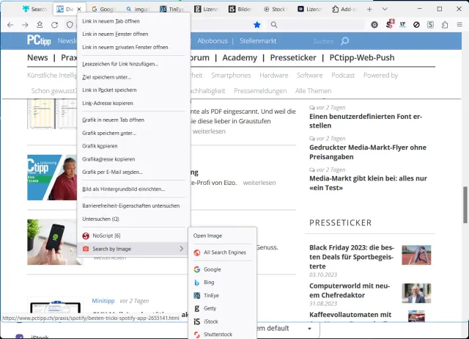
Task: Click the Computerworld Chefredaktor thumbnail
Action: 416,294
